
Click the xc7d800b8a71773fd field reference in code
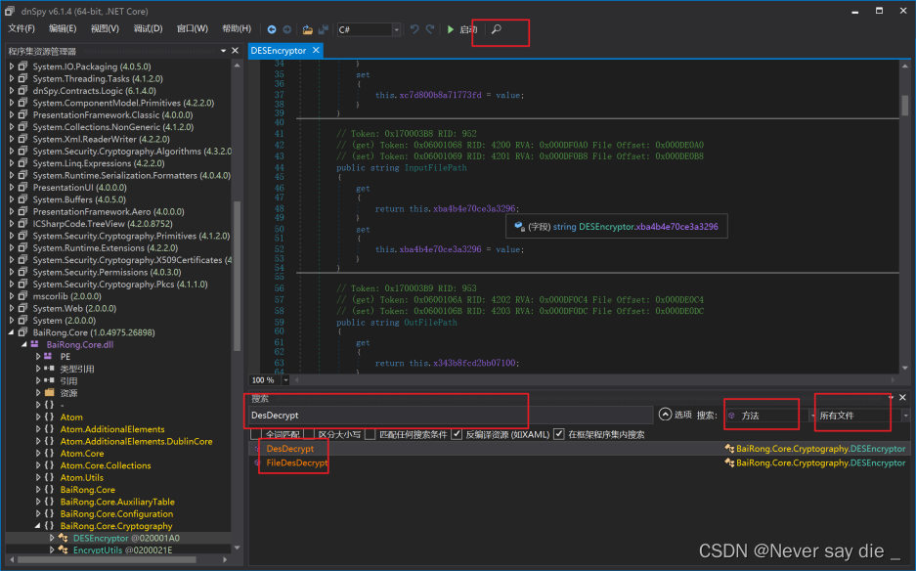pos(441,95)
